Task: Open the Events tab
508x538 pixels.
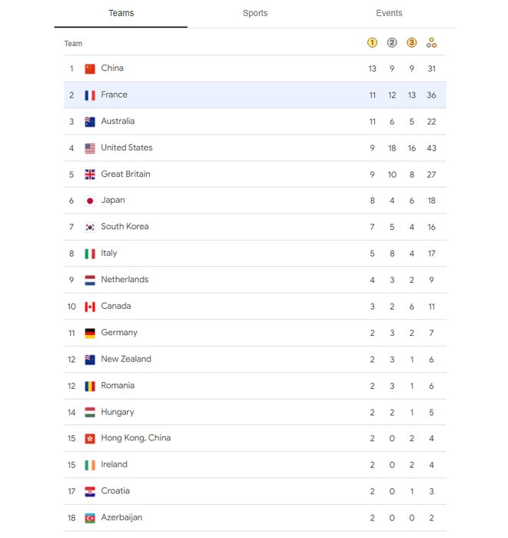Action: coord(389,13)
